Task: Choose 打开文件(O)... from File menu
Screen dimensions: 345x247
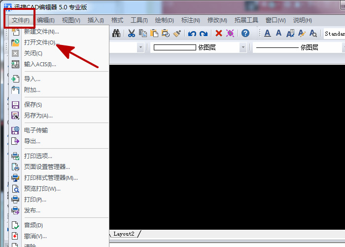Action: click(41, 42)
